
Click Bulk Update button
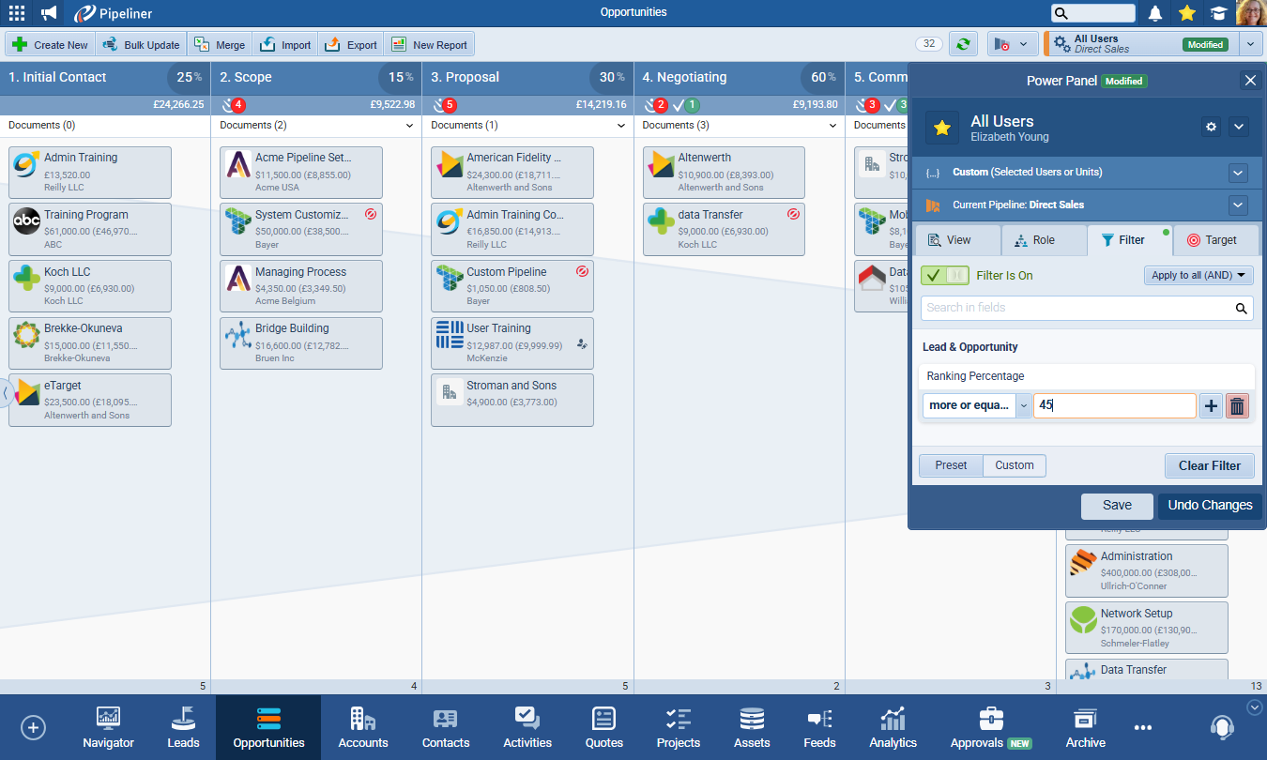(x=140, y=44)
